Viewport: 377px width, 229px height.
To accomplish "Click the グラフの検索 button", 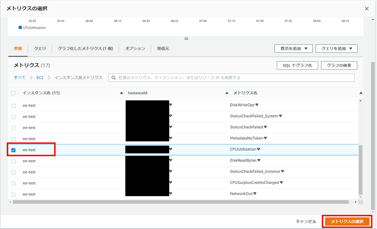I will pos(339,65).
